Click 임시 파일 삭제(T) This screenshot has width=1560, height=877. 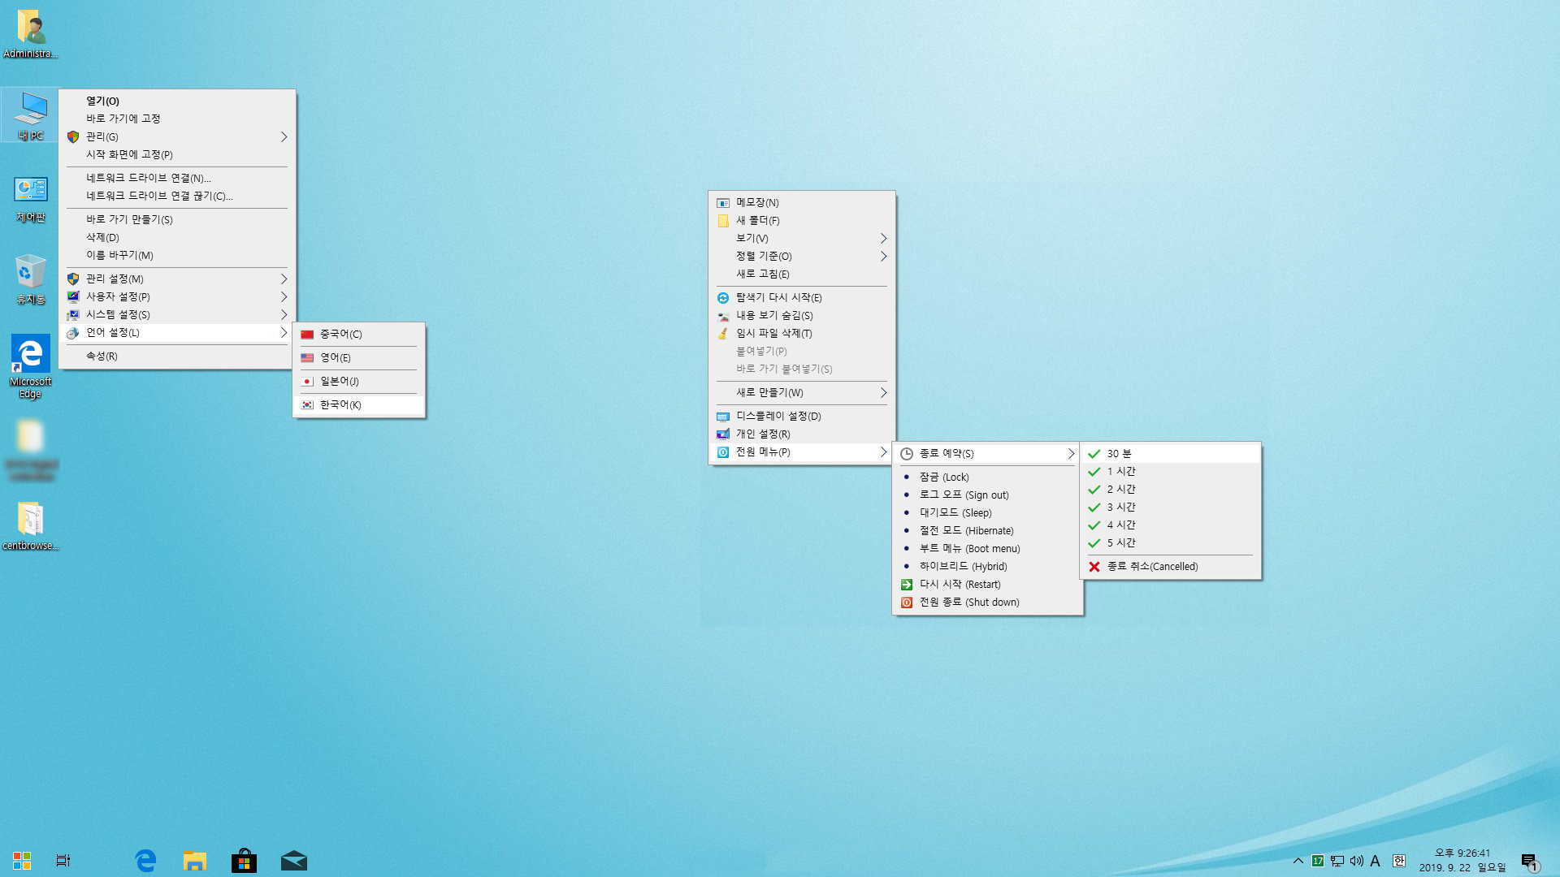[802, 333]
